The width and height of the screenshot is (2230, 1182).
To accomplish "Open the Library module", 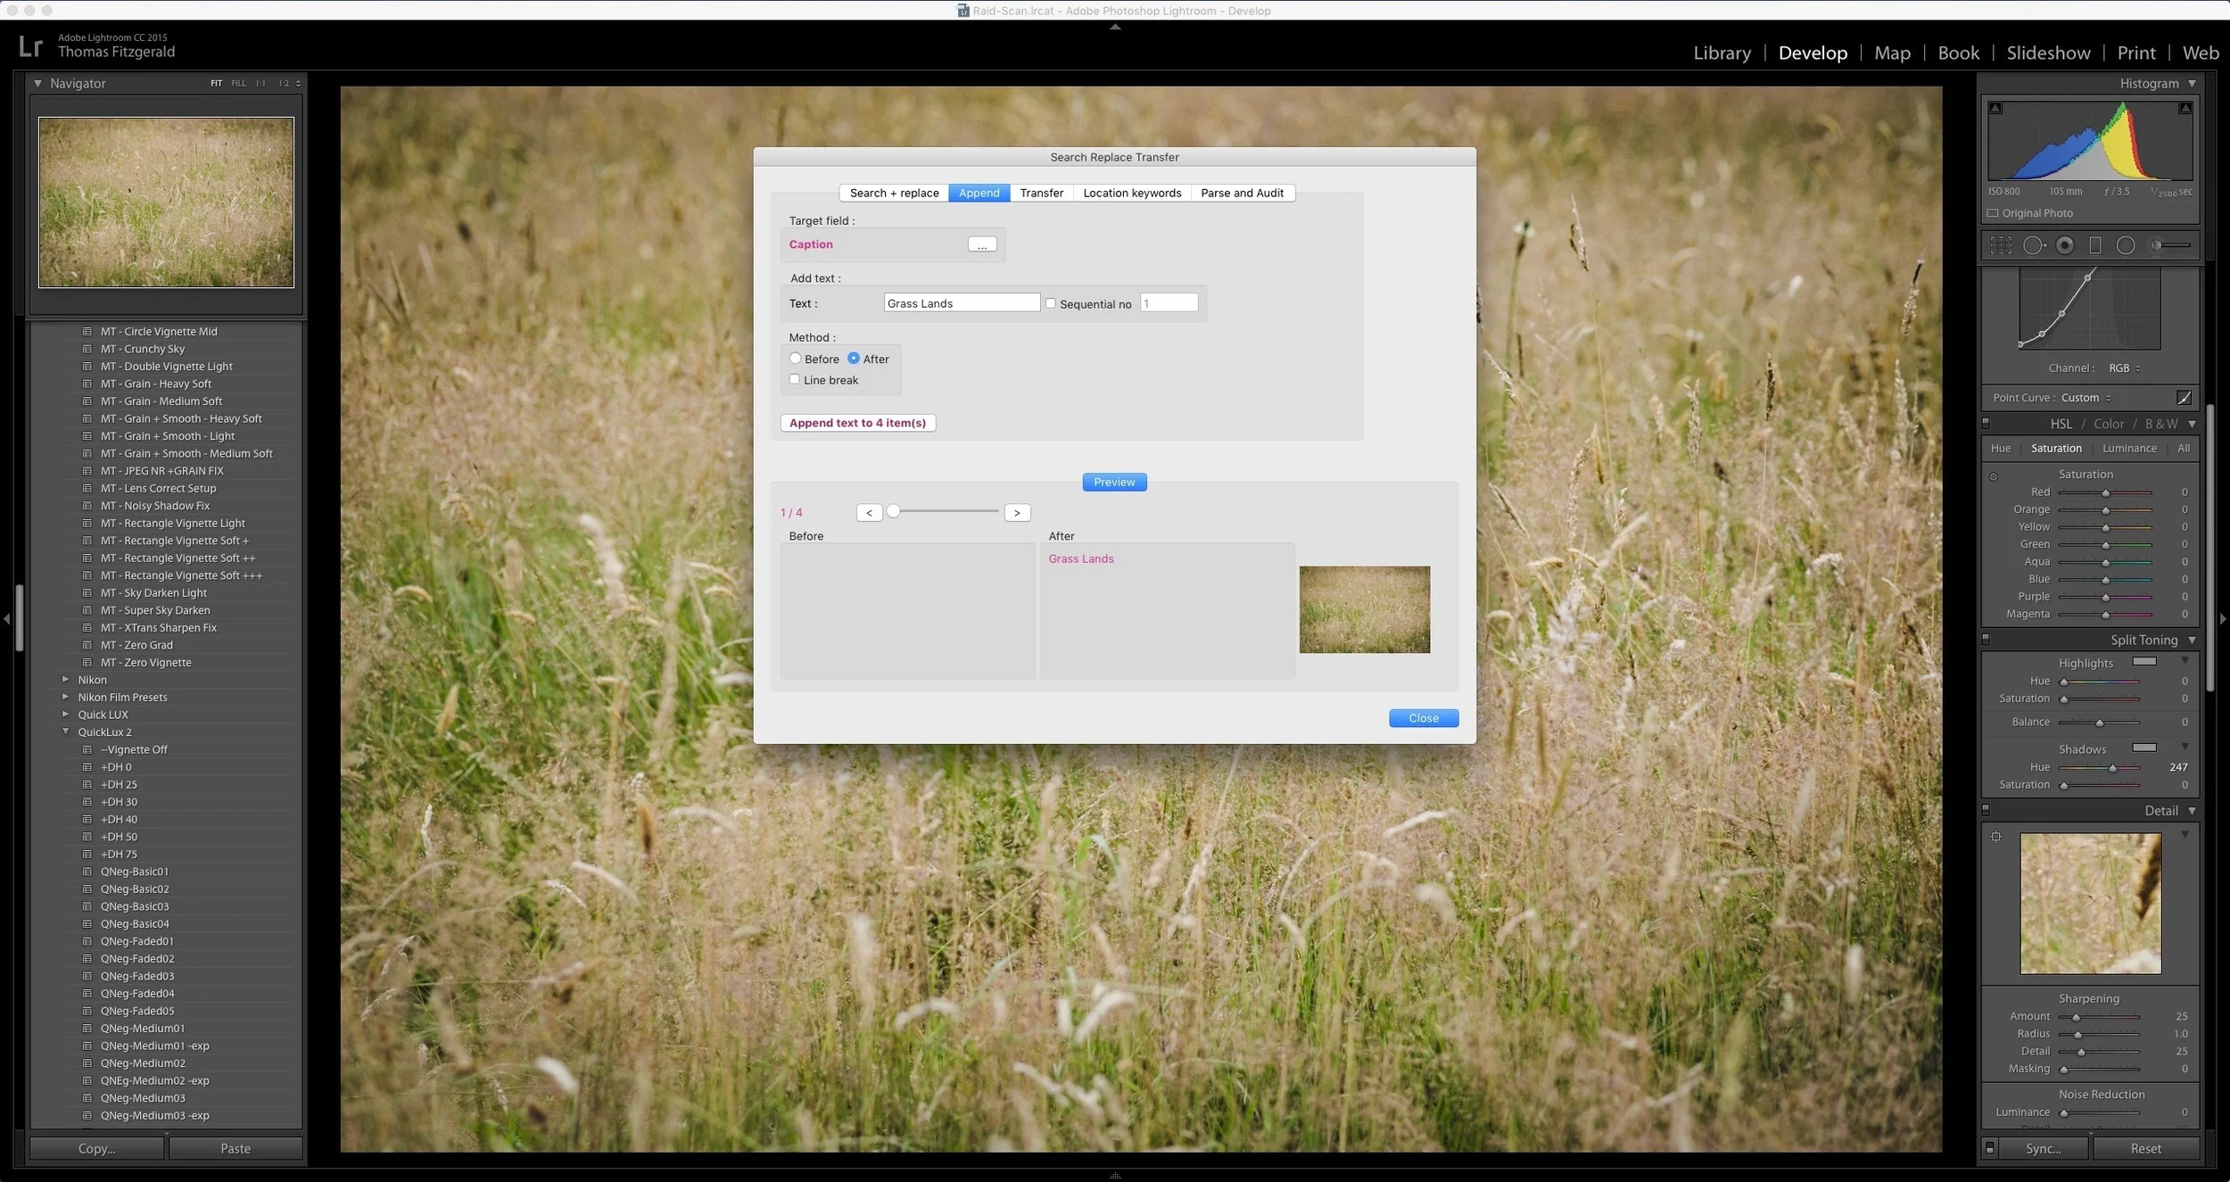I will click(x=1722, y=53).
